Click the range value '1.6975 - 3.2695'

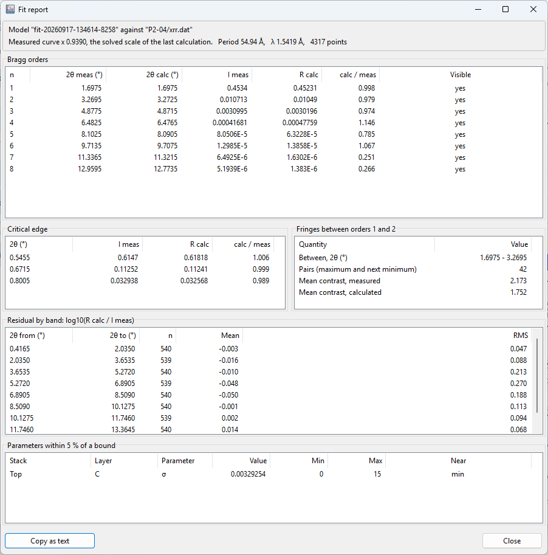point(503,258)
